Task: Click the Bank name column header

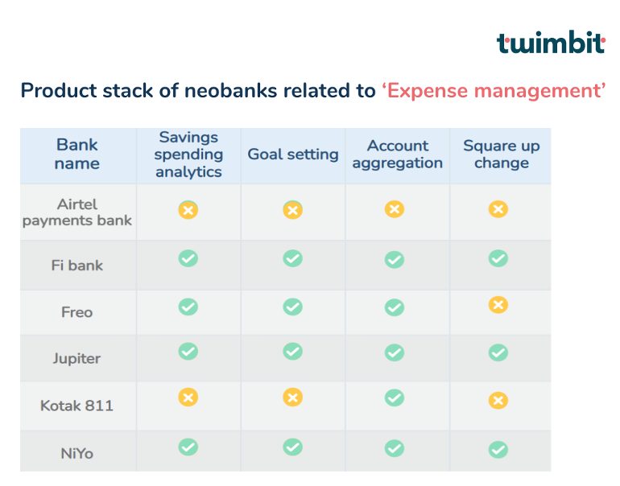Action: pos(77,154)
